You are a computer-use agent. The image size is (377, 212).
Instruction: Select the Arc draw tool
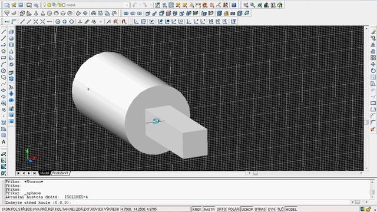click(4, 64)
